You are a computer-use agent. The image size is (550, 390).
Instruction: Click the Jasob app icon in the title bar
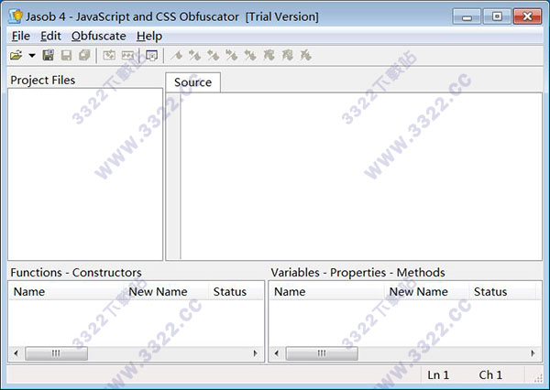point(16,16)
